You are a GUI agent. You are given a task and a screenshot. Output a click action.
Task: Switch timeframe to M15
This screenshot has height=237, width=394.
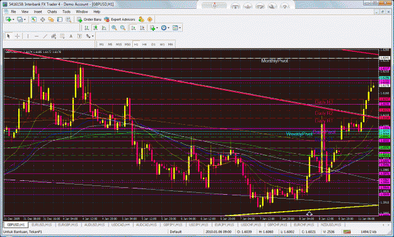tap(119, 44)
